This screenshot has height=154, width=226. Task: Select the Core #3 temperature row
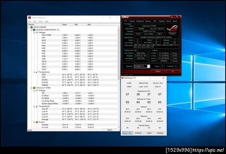[72, 117]
